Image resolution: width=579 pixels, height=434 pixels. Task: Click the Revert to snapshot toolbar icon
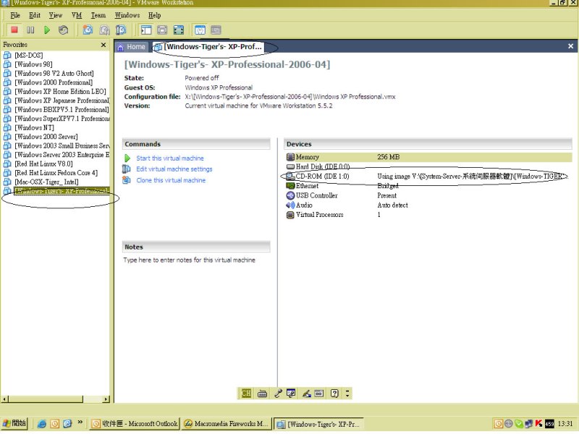pos(104,30)
